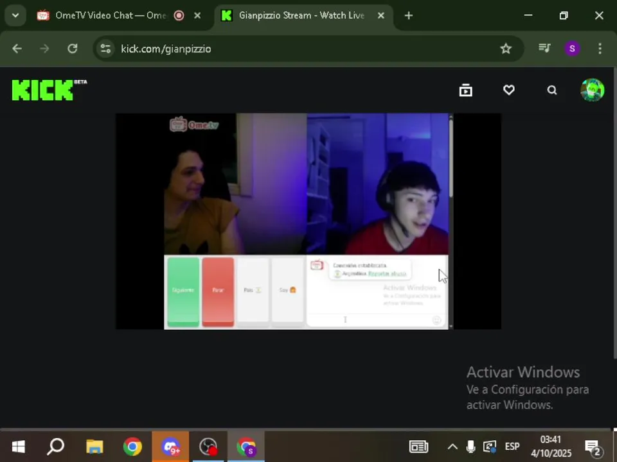Open the Windows Start menu

point(18,447)
